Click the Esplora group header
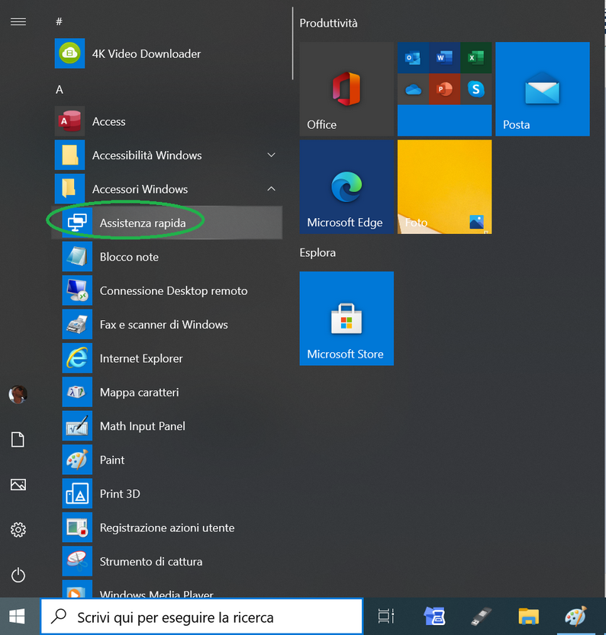 (318, 253)
